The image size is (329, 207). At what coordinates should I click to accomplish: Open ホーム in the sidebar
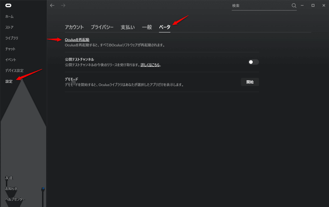(9, 16)
